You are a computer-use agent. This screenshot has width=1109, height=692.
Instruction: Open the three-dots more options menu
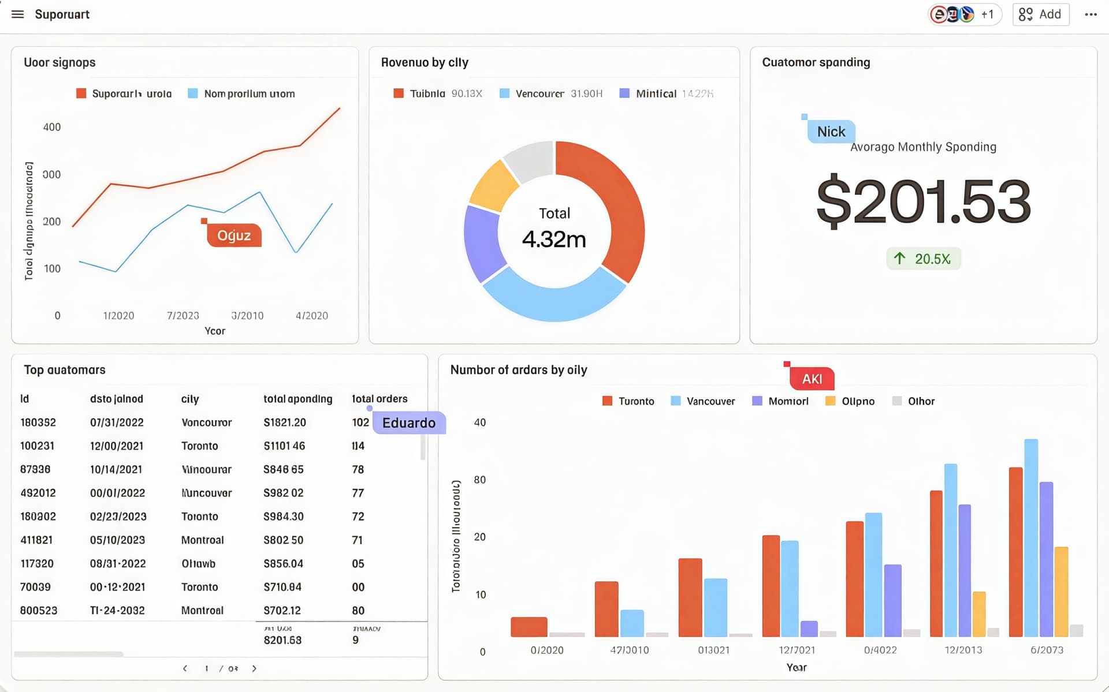1091,14
